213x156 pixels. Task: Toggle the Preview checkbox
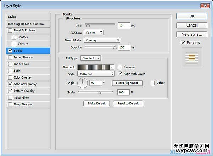point(183,43)
